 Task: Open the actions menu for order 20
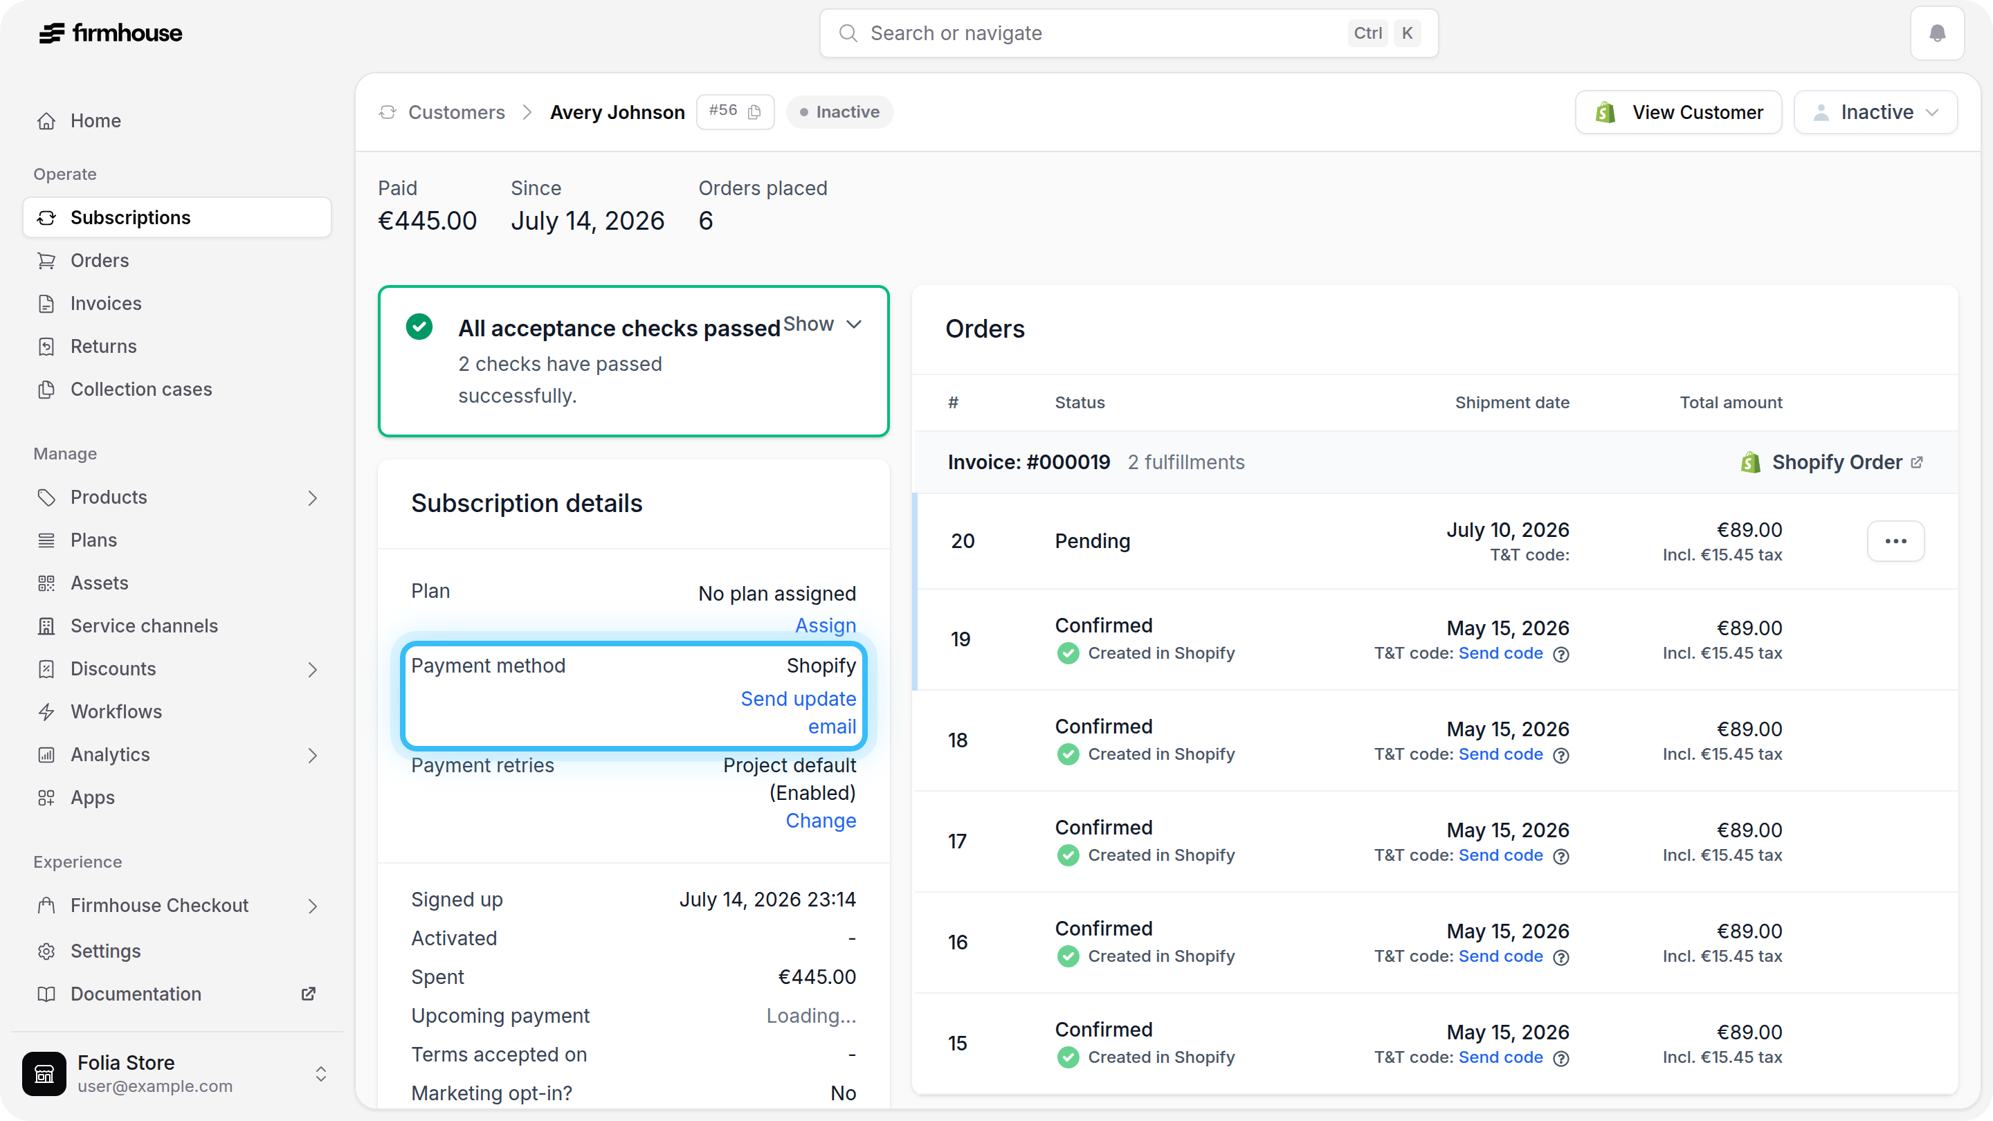pos(1895,540)
